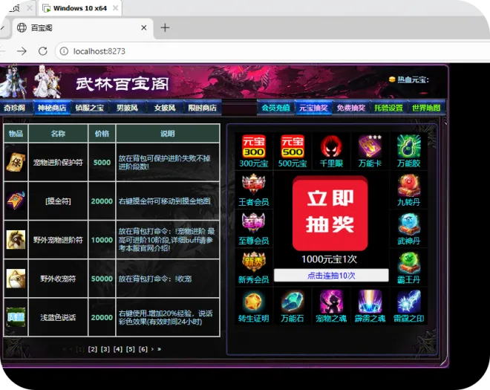490x390 pixels.
Task: Open the 镇服之宝 tab
Action: [x=90, y=108]
